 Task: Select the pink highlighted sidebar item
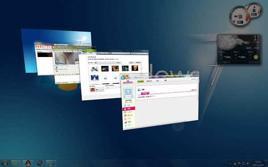pyautogui.click(x=129, y=109)
